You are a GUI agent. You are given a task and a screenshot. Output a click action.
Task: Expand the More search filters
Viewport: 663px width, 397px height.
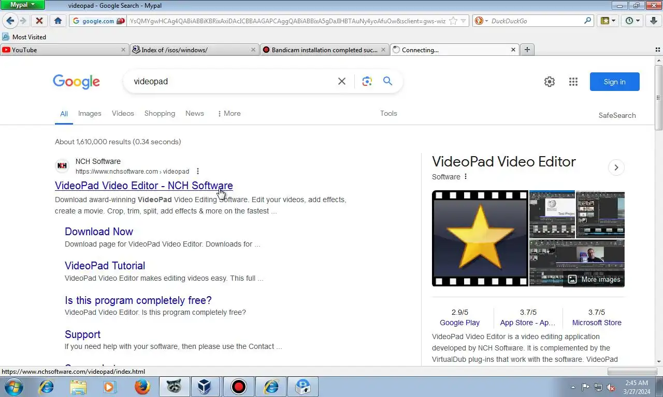(x=228, y=113)
